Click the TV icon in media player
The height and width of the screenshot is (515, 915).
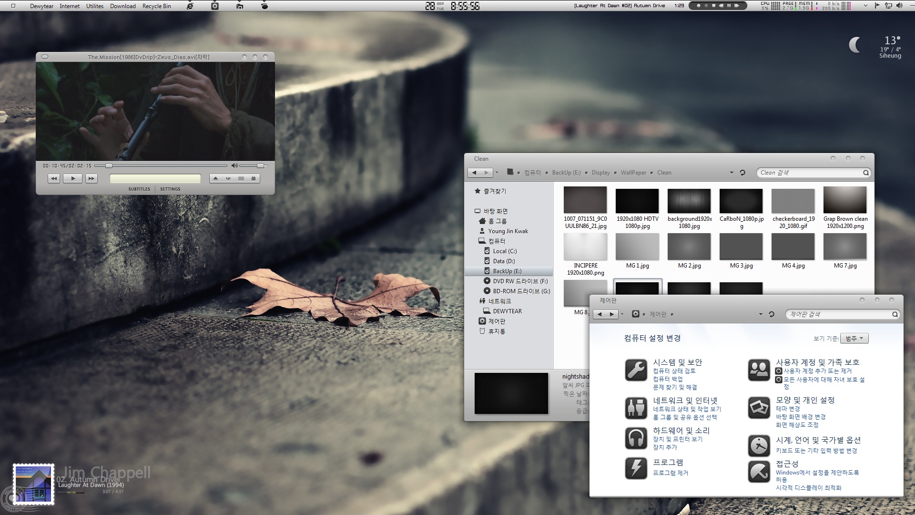pyautogui.click(x=254, y=178)
